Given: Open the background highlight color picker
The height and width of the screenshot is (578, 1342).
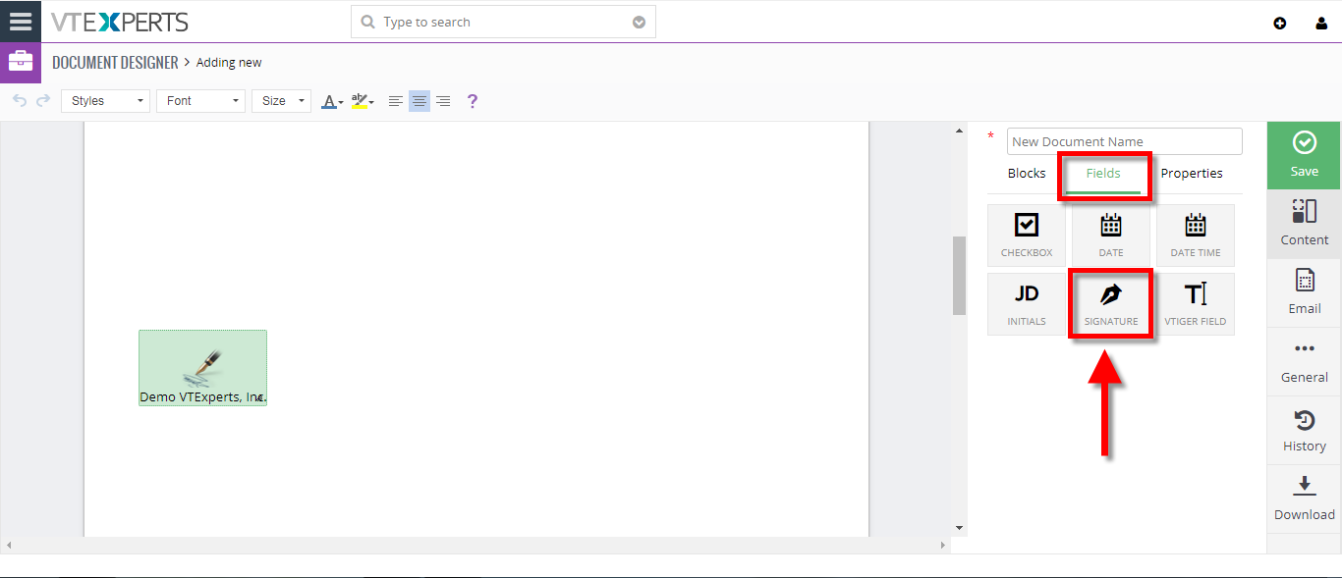Looking at the screenshot, I should coord(363,101).
